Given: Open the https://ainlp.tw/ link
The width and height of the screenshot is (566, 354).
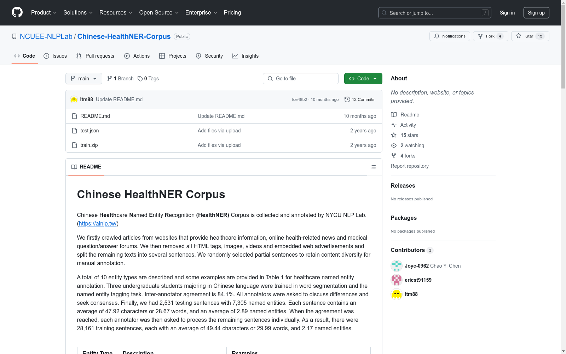Looking at the screenshot, I should pos(98,224).
